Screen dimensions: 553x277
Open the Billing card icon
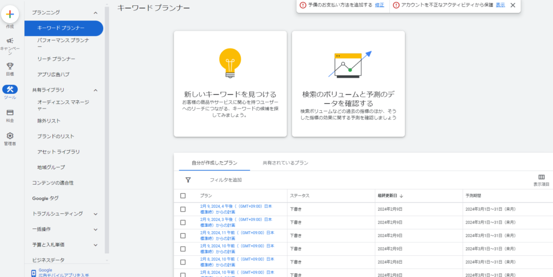(10, 112)
